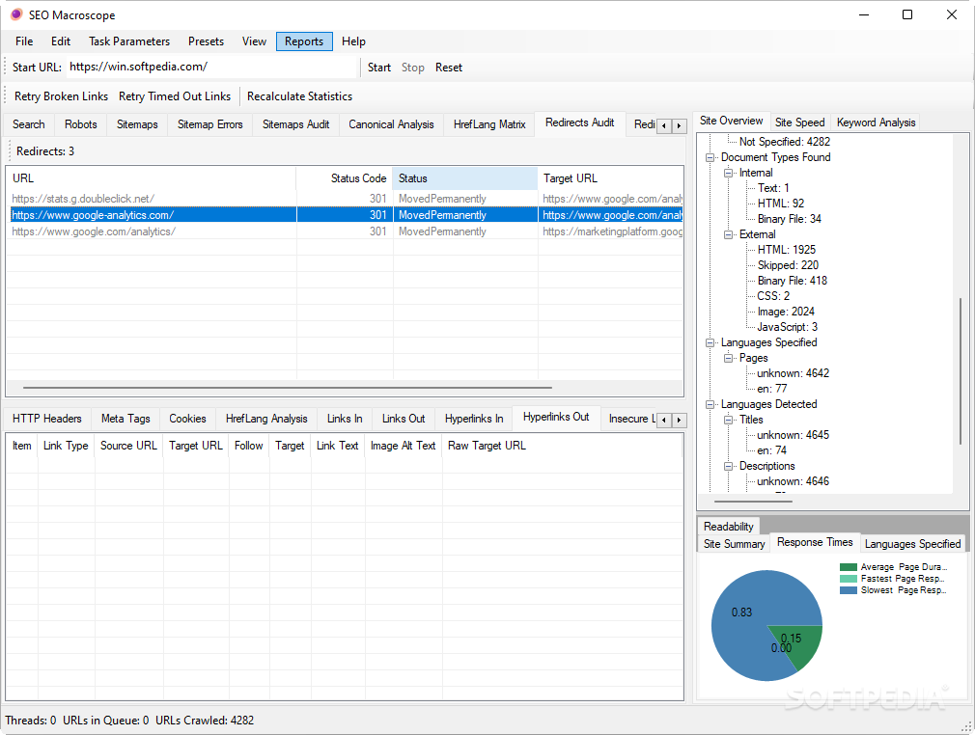Click the Start URL input field
Image resolution: width=975 pixels, height=735 pixels.
211,68
